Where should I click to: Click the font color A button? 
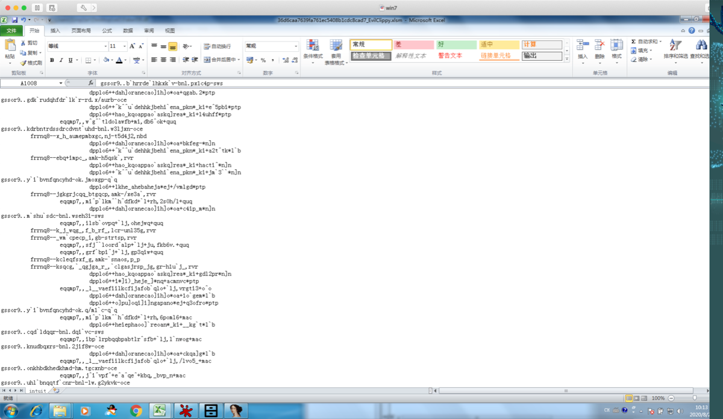point(119,60)
